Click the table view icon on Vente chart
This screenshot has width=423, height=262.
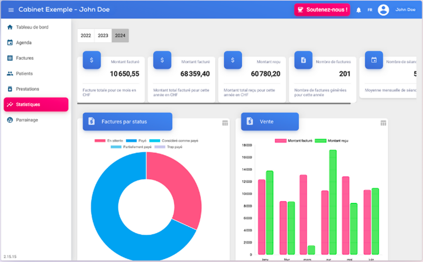tap(383, 123)
